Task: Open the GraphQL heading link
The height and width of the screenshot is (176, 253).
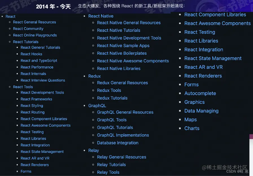Action: [x=97, y=106]
